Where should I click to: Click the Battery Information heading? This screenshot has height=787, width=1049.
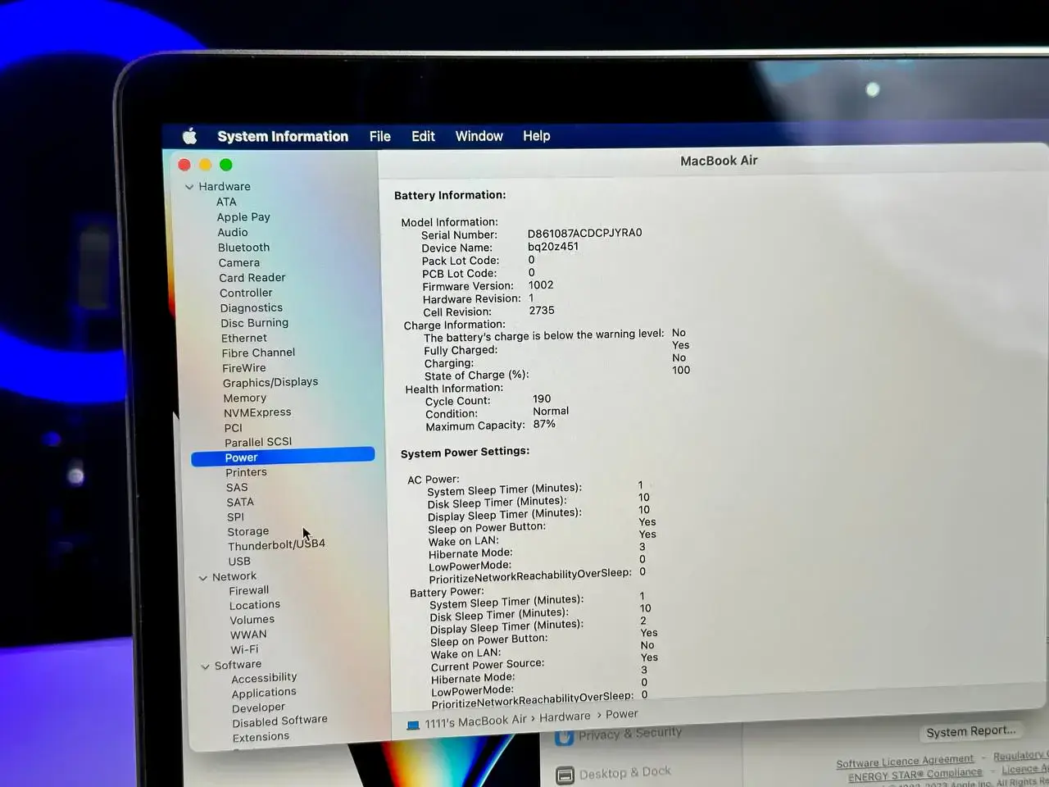tap(450, 195)
